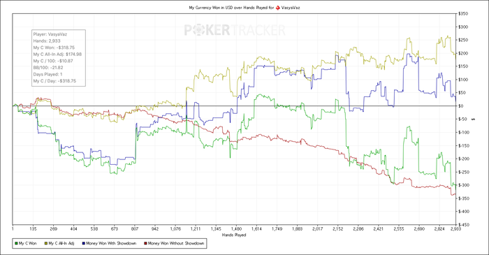Image resolution: width=489 pixels, height=255 pixels.
Task: Click the x-axis tick label 2,690
Action: click(419, 229)
